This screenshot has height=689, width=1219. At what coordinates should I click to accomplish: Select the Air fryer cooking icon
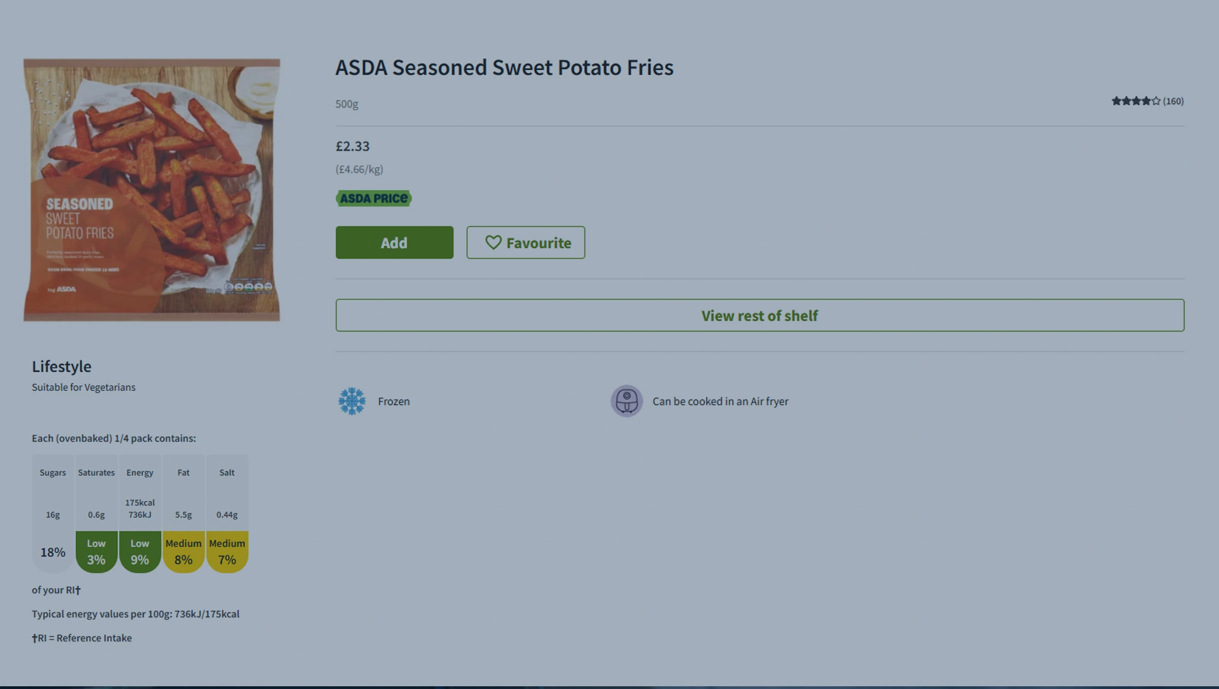point(626,401)
